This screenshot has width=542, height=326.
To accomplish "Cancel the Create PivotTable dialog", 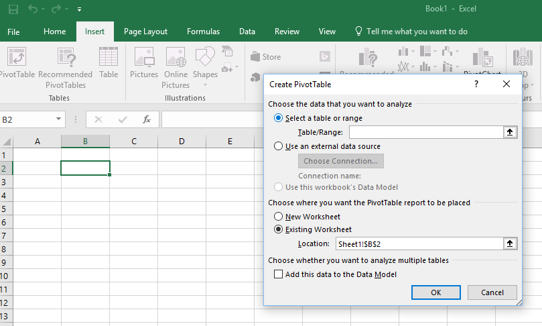I will [x=492, y=292].
